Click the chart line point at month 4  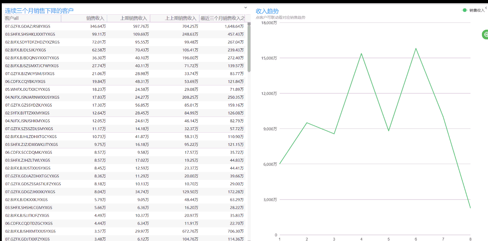point(361,54)
